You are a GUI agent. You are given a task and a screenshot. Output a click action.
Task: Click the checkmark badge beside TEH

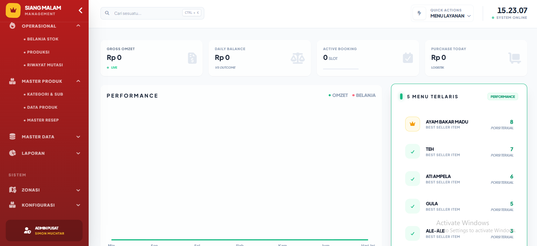[x=413, y=151]
